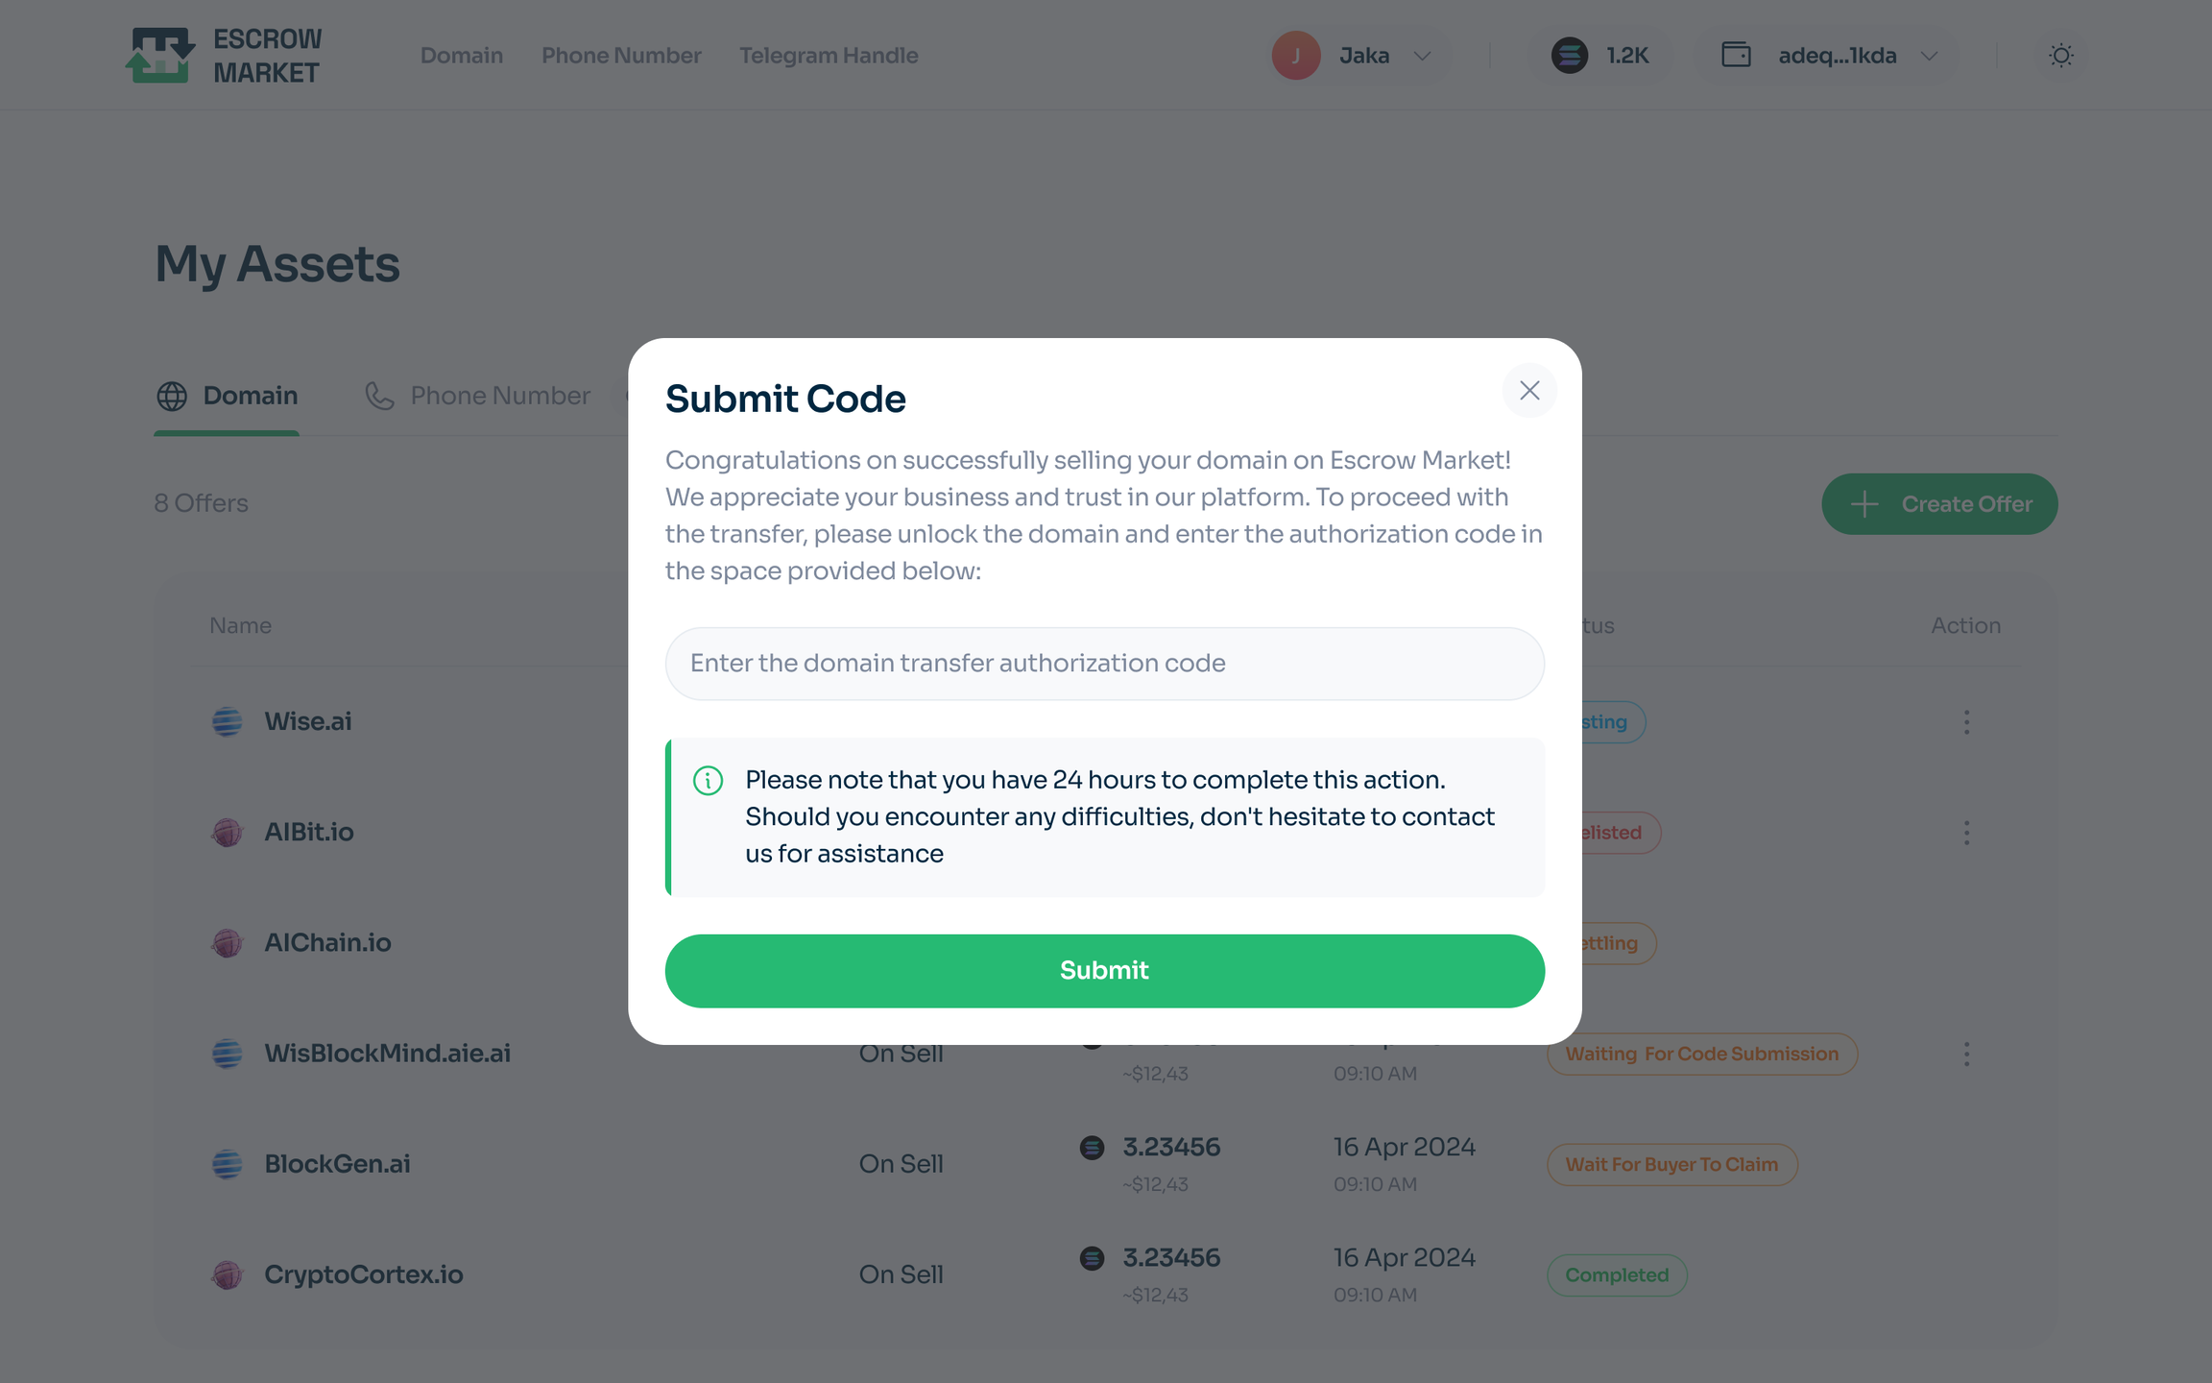Go to Telegram Handle navigation link
The image size is (2212, 1383).
tap(829, 56)
